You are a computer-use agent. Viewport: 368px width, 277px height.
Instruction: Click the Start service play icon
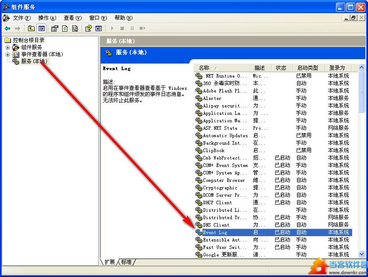click(112, 28)
